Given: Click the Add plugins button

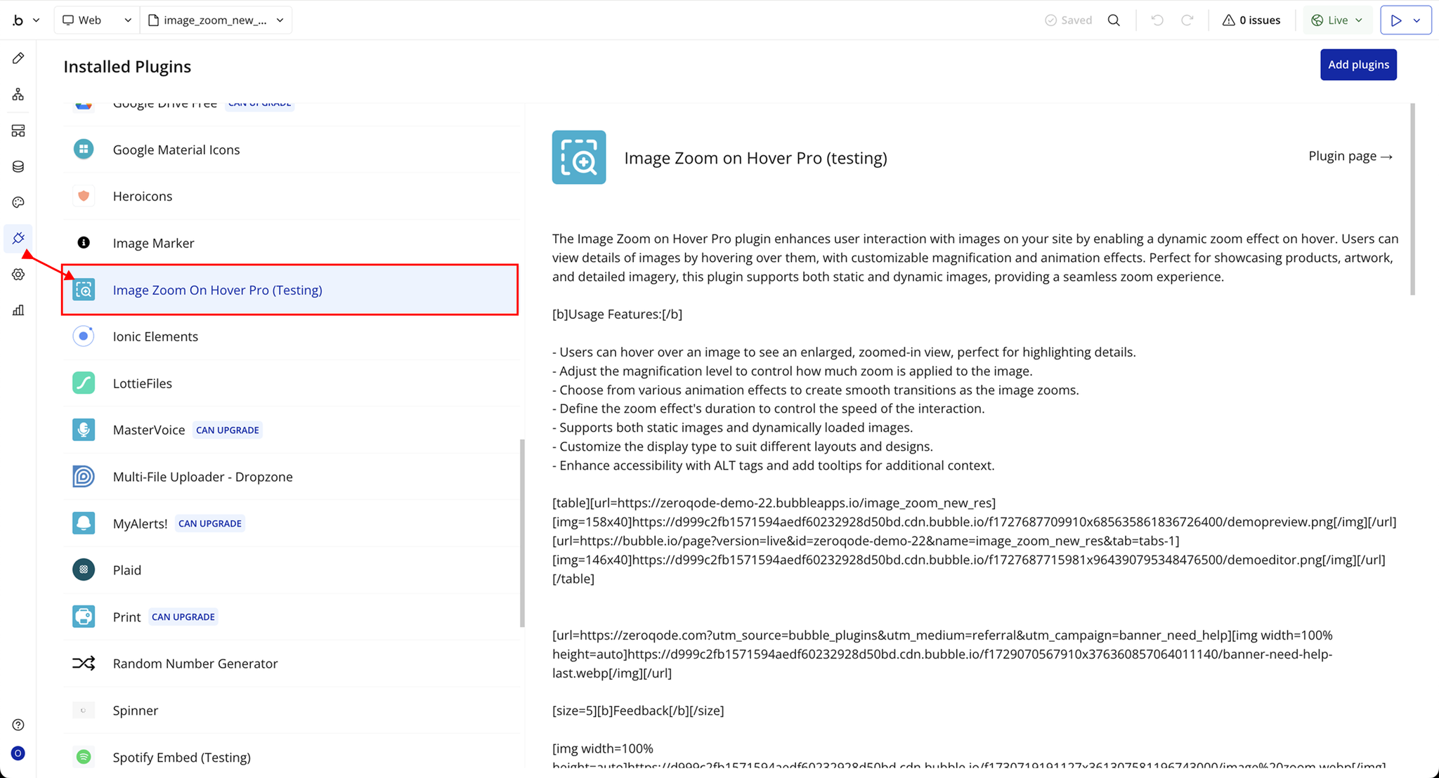Looking at the screenshot, I should pos(1357,65).
